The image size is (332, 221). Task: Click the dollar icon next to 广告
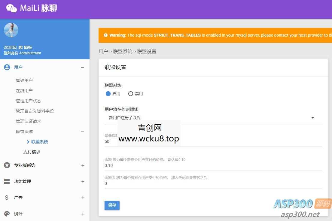(x=7, y=198)
